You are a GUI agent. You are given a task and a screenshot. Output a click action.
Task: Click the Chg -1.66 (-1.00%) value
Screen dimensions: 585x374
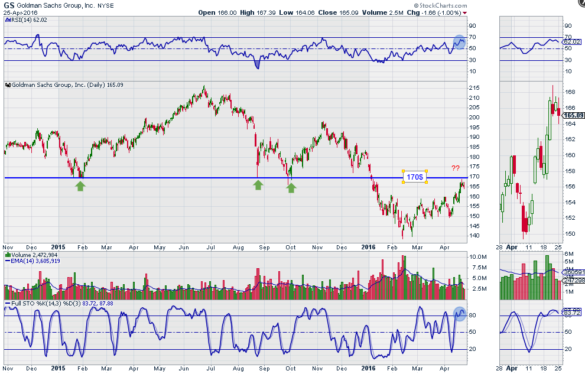pos(434,12)
